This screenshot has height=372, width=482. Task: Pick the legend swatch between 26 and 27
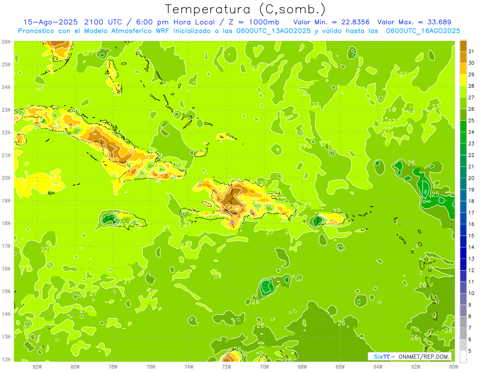[x=463, y=103]
